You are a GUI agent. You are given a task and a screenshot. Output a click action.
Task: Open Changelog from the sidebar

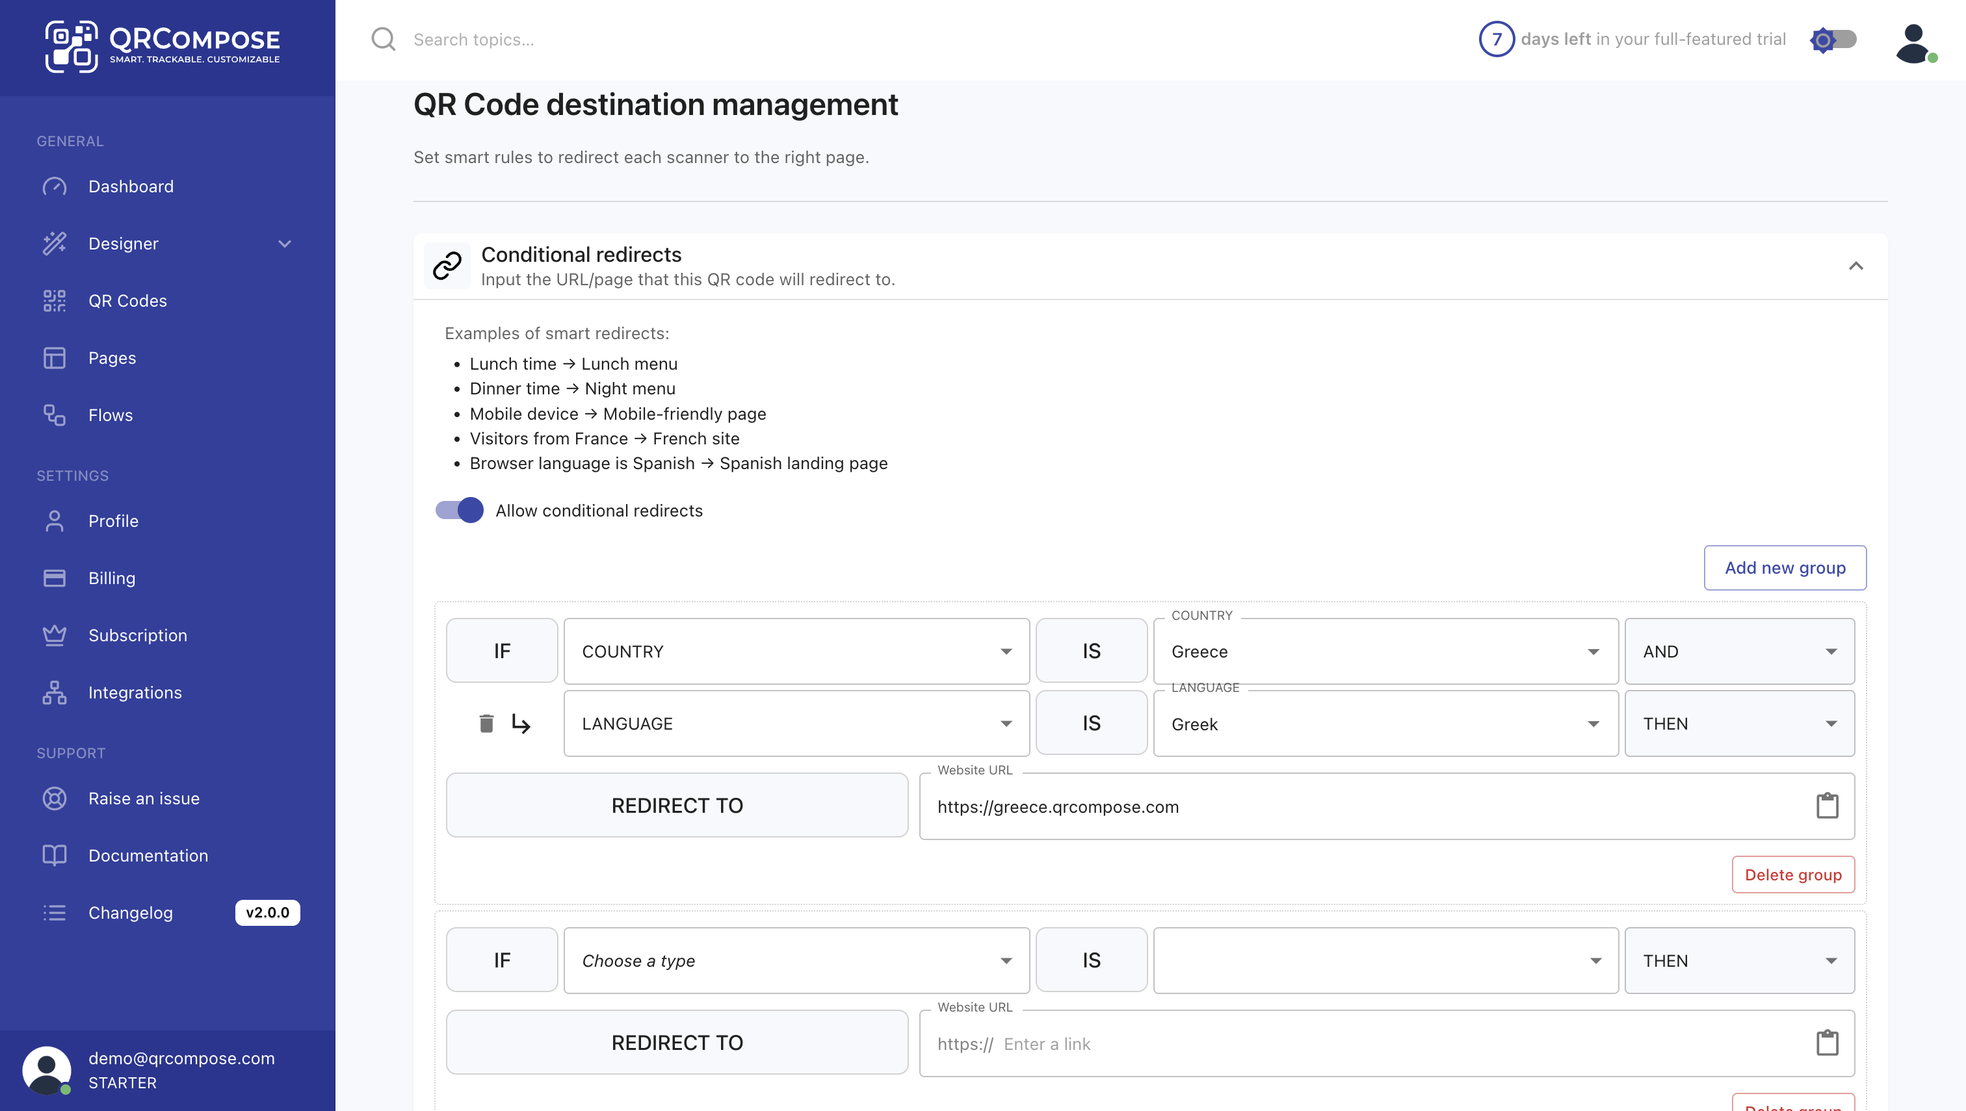click(130, 913)
